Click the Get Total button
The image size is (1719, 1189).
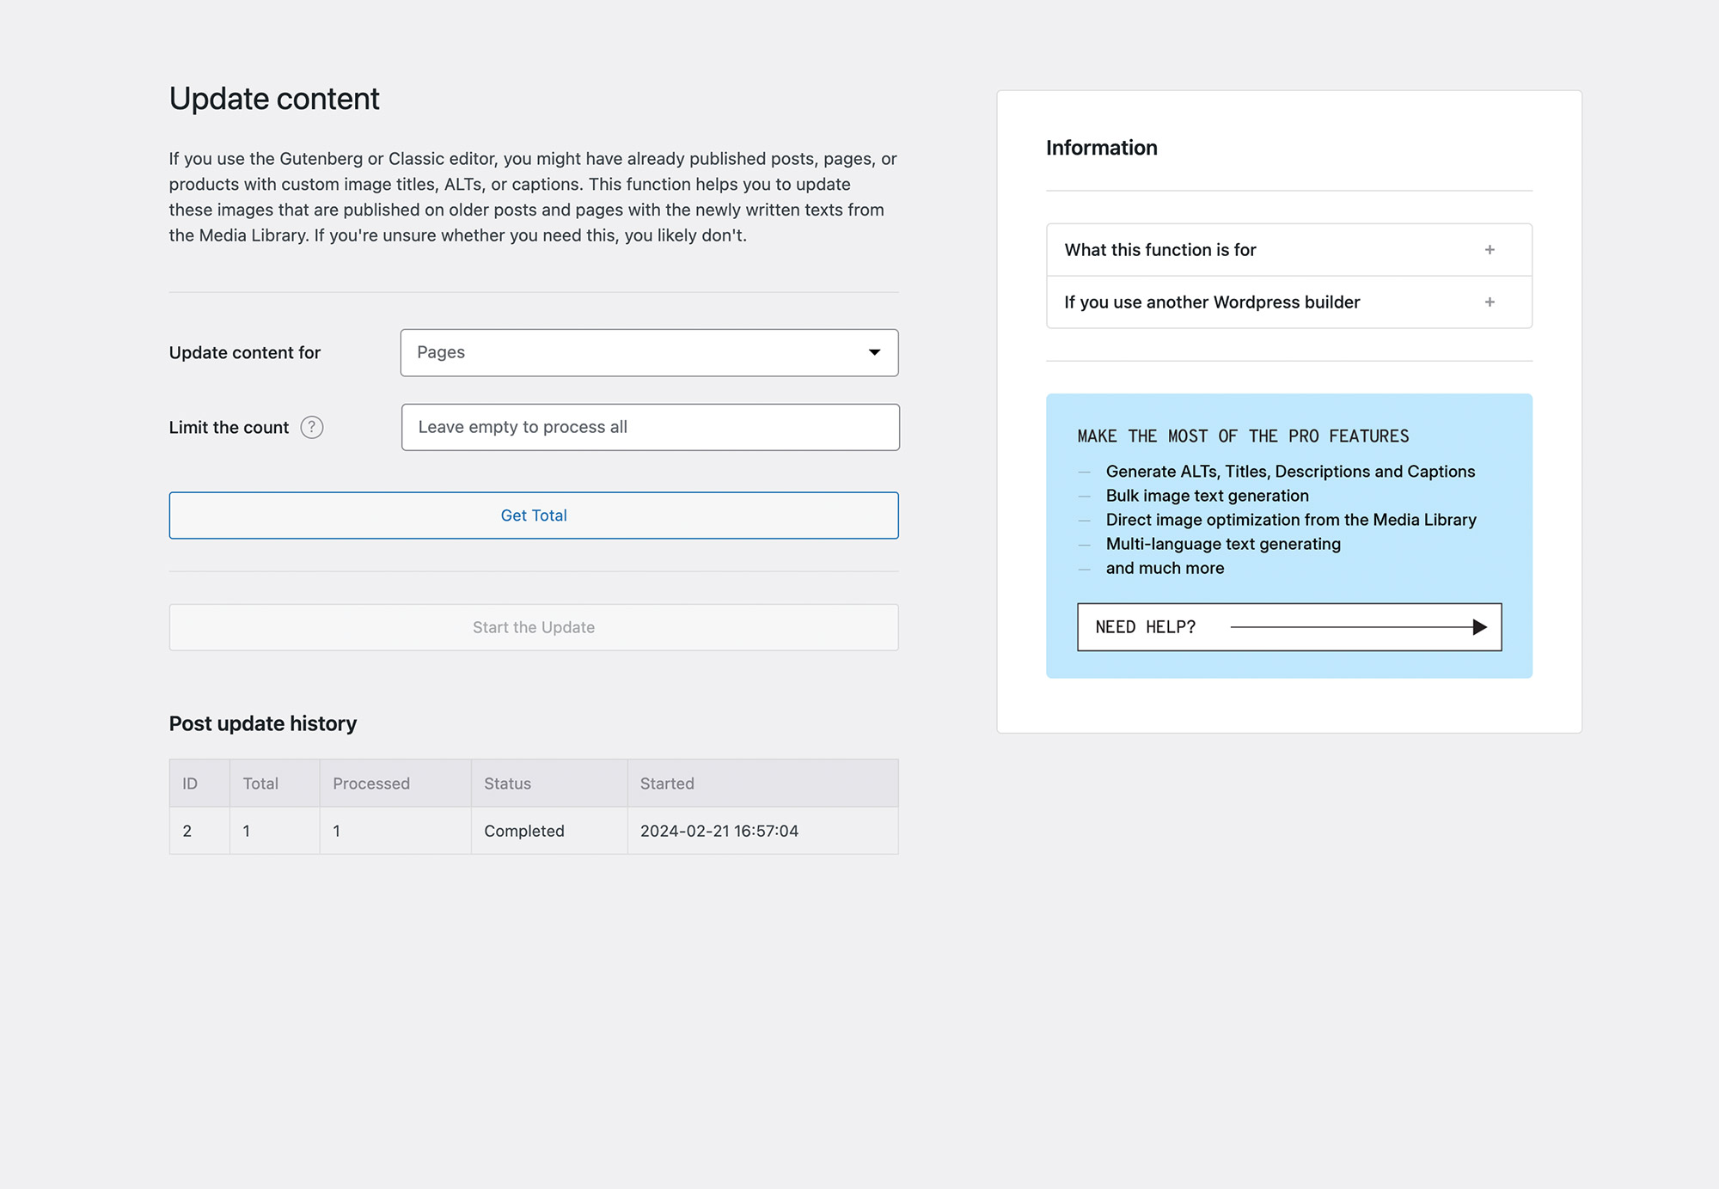[534, 515]
